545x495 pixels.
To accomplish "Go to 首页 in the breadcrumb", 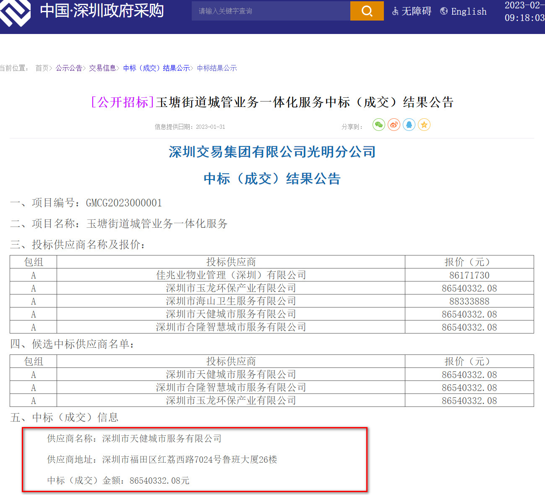I will (x=42, y=68).
